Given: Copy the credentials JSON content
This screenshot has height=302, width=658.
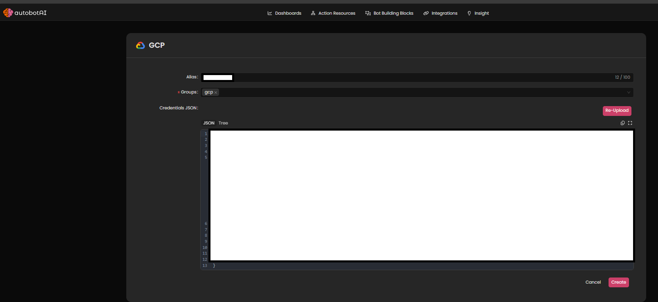Looking at the screenshot, I should pos(622,123).
